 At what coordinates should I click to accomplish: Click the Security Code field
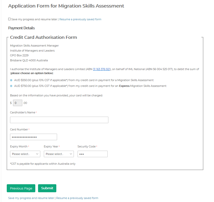coord(92,154)
